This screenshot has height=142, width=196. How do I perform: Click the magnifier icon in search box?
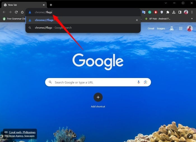pos(50,82)
